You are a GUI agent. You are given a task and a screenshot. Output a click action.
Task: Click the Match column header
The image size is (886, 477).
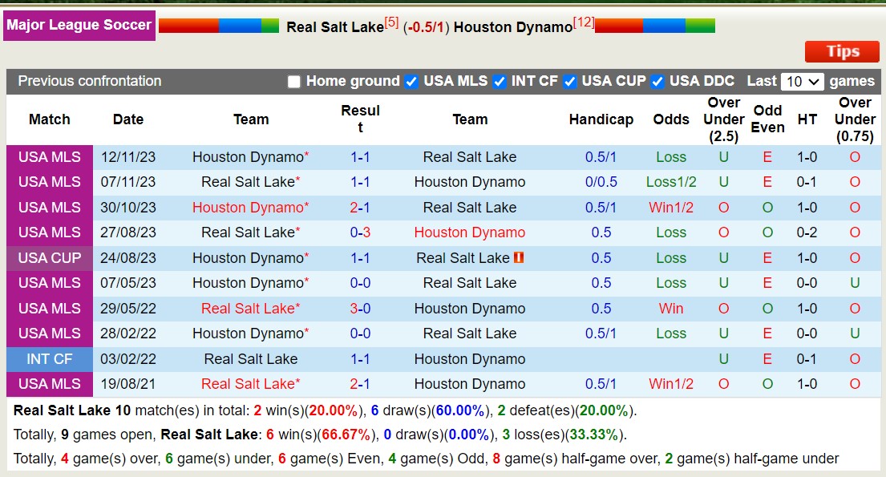click(x=49, y=119)
